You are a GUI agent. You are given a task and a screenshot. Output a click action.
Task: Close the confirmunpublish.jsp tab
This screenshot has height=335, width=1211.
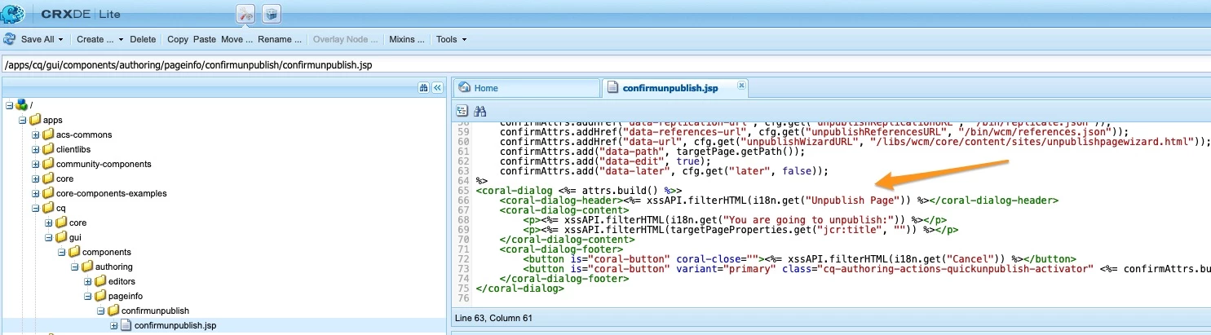741,85
